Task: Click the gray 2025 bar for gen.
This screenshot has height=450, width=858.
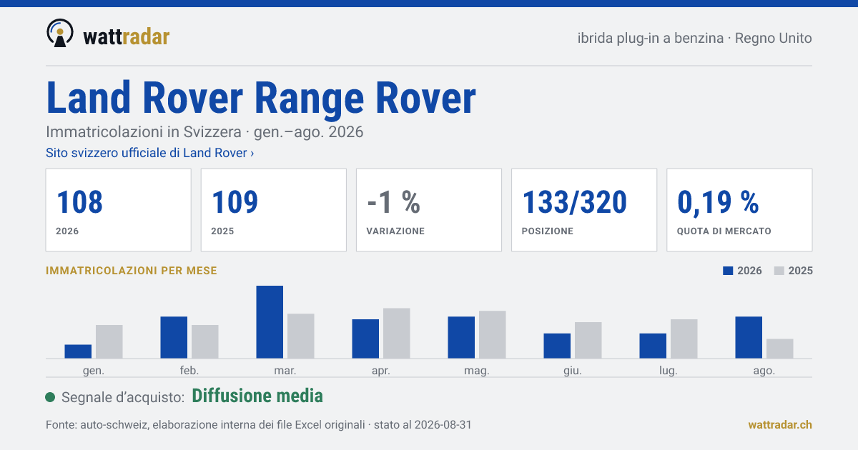Action: pos(109,341)
